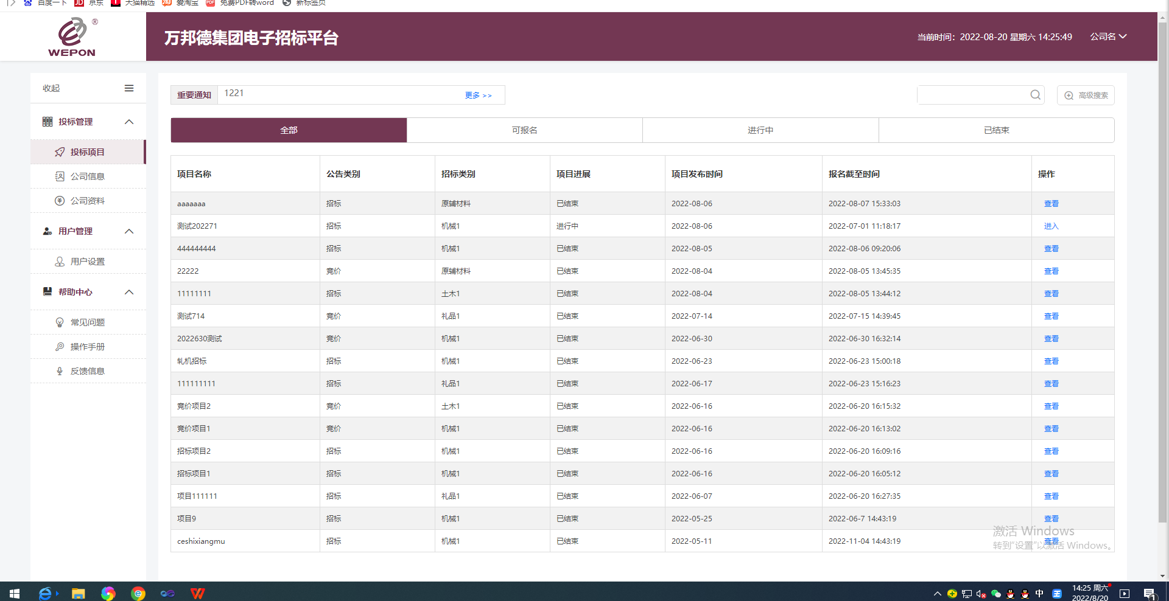Image resolution: width=1169 pixels, height=601 pixels.
Task: Click 查看 for project 竞价项目2
Action: tap(1051, 406)
